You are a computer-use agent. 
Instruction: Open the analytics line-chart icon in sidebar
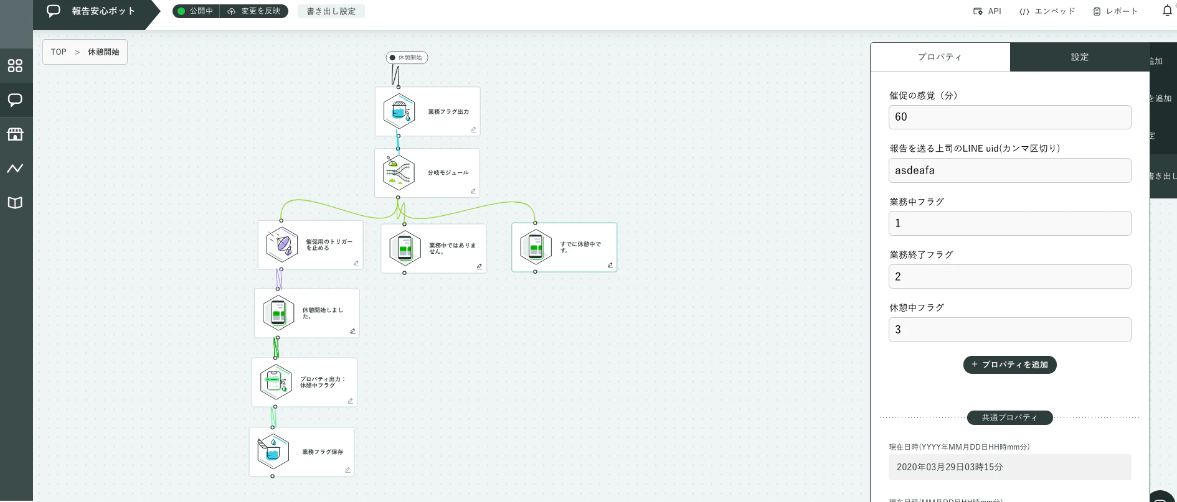pos(16,168)
